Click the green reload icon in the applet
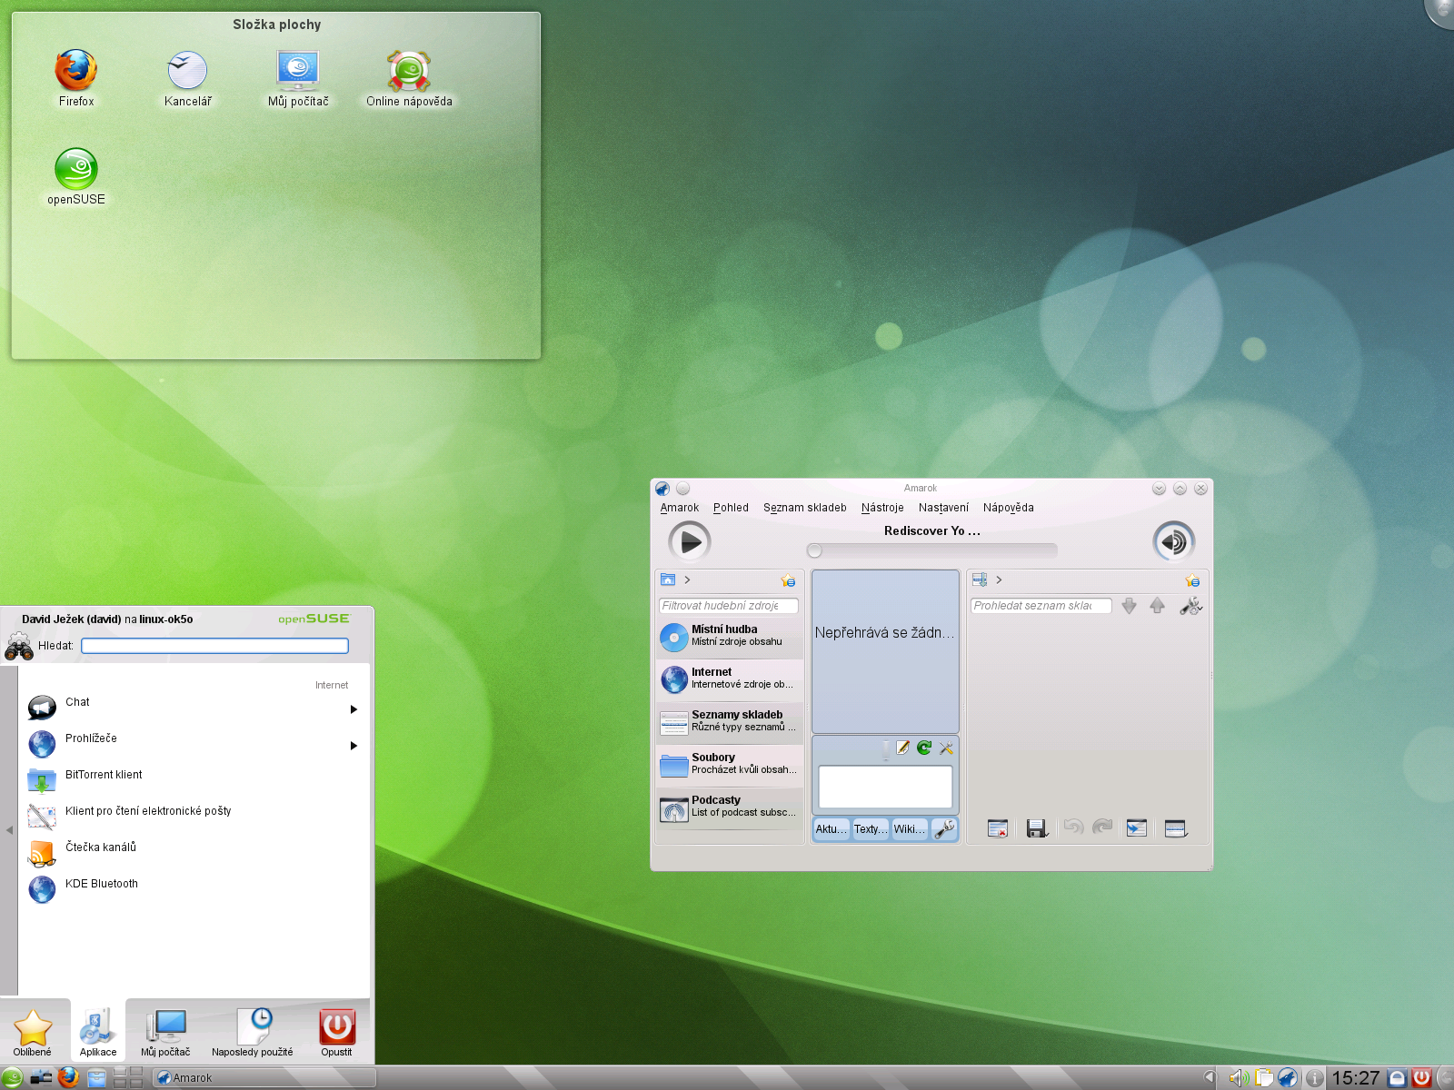This screenshot has width=1454, height=1090. 924,748
